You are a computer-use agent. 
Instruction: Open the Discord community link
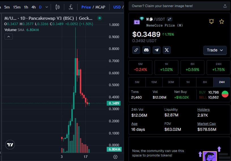146,50
